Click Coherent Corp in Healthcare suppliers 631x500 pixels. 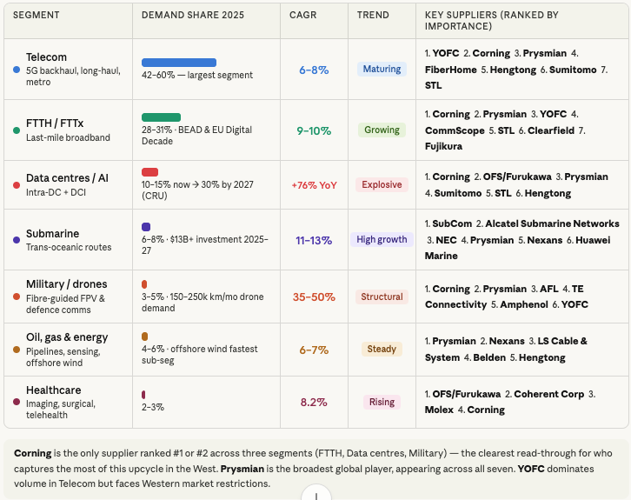tap(549, 394)
